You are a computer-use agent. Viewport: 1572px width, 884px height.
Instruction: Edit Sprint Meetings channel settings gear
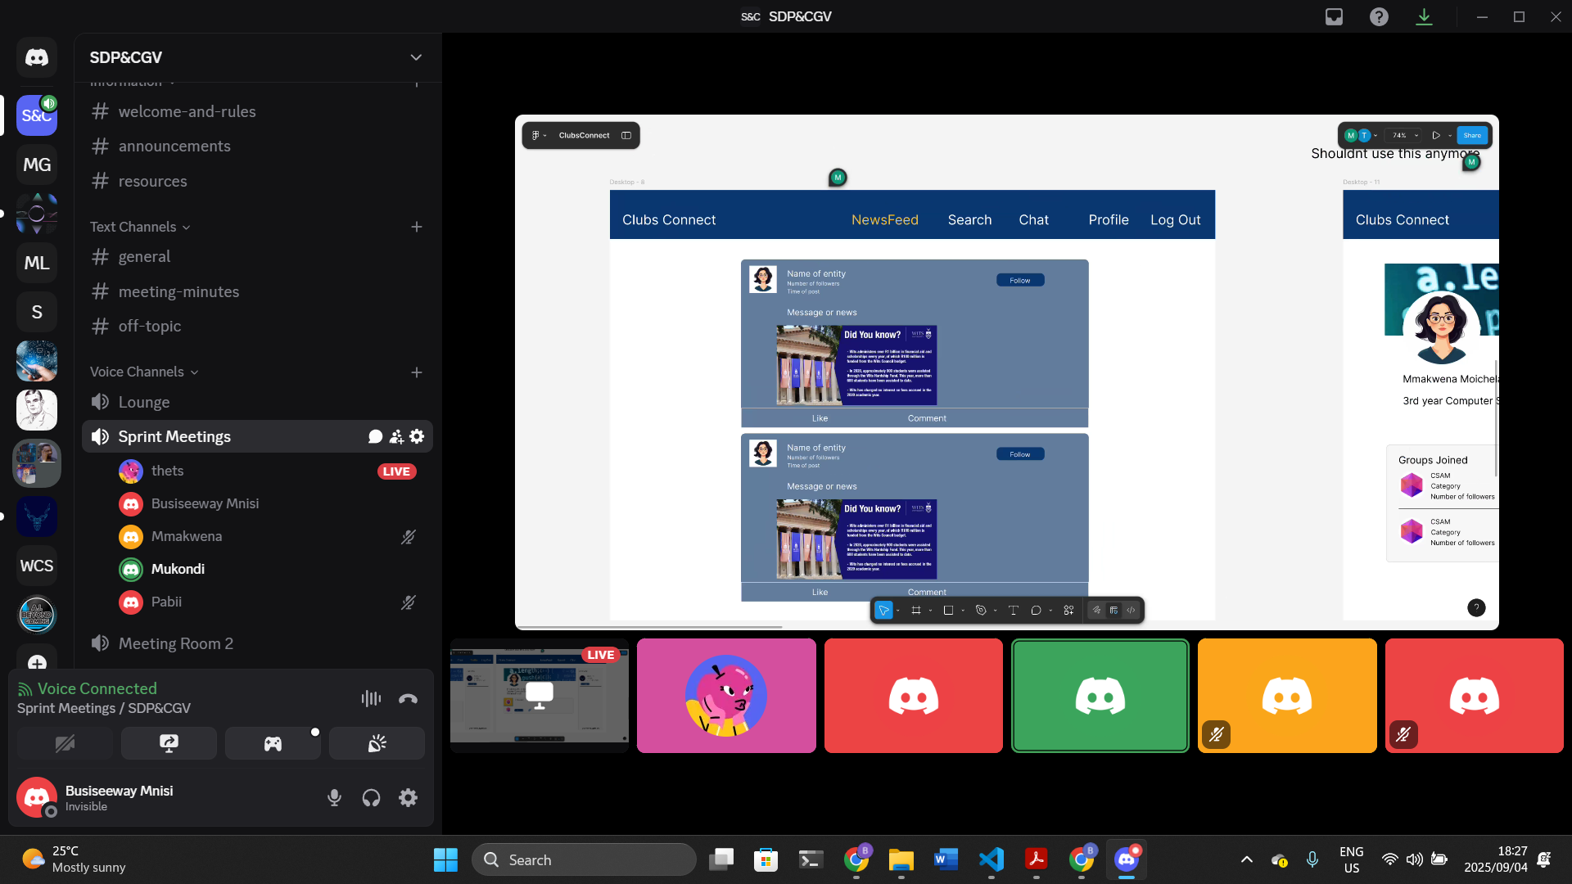[417, 437]
